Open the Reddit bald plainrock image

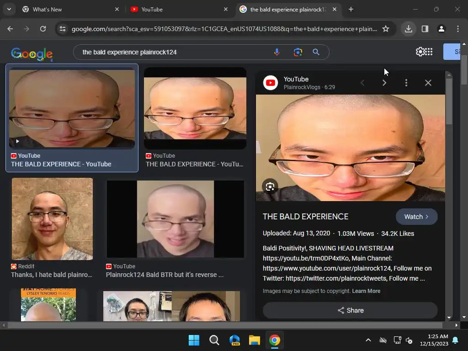(x=52, y=219)
